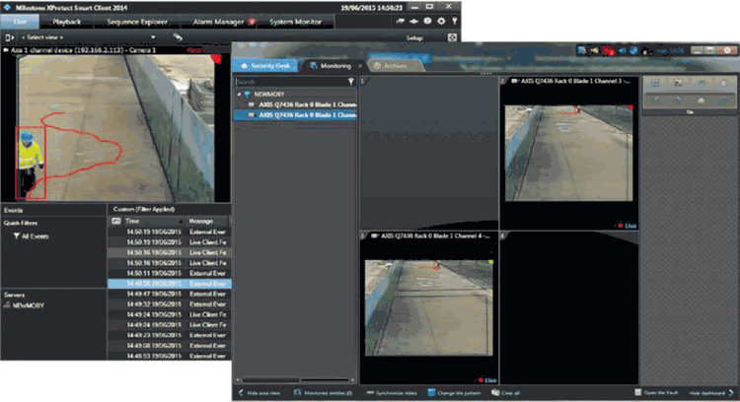
Task: Click the key-shaped log out icon in XProtect
Action: click(455, 22)
